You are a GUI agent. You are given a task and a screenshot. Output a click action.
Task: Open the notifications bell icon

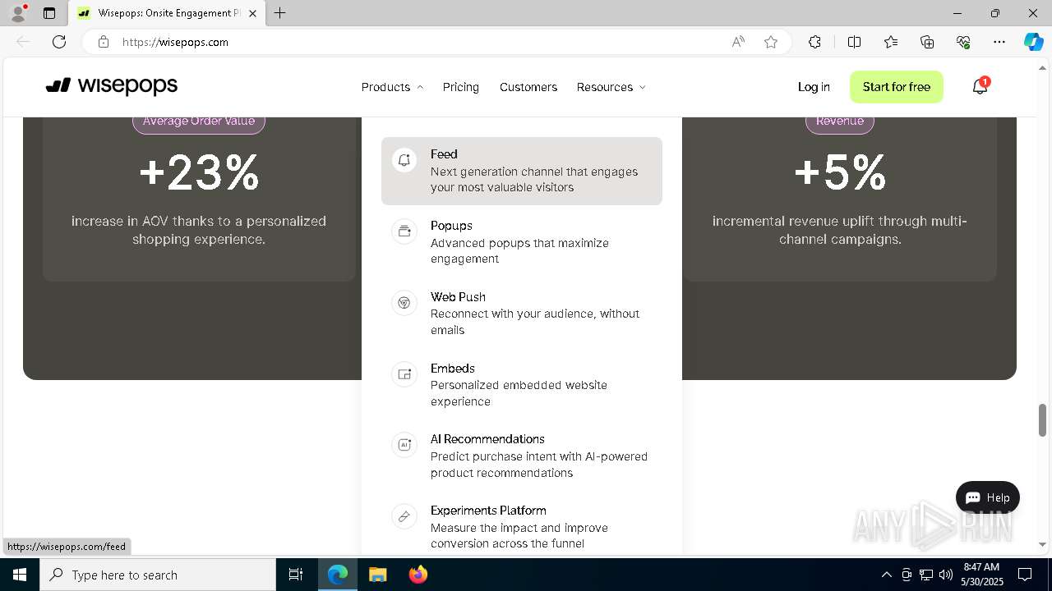(980, 86)
